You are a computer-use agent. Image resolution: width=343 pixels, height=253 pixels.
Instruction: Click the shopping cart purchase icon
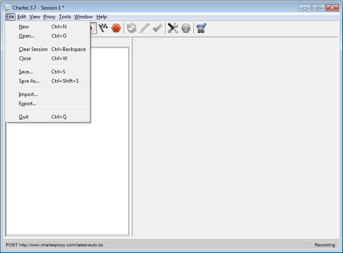point(201,28)
